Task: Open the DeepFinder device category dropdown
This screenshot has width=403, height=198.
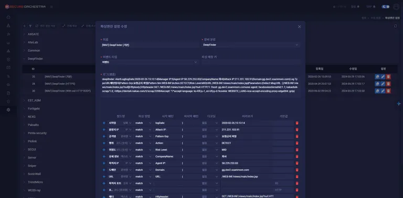Action: pyautogui.click(x=251, y=45)
